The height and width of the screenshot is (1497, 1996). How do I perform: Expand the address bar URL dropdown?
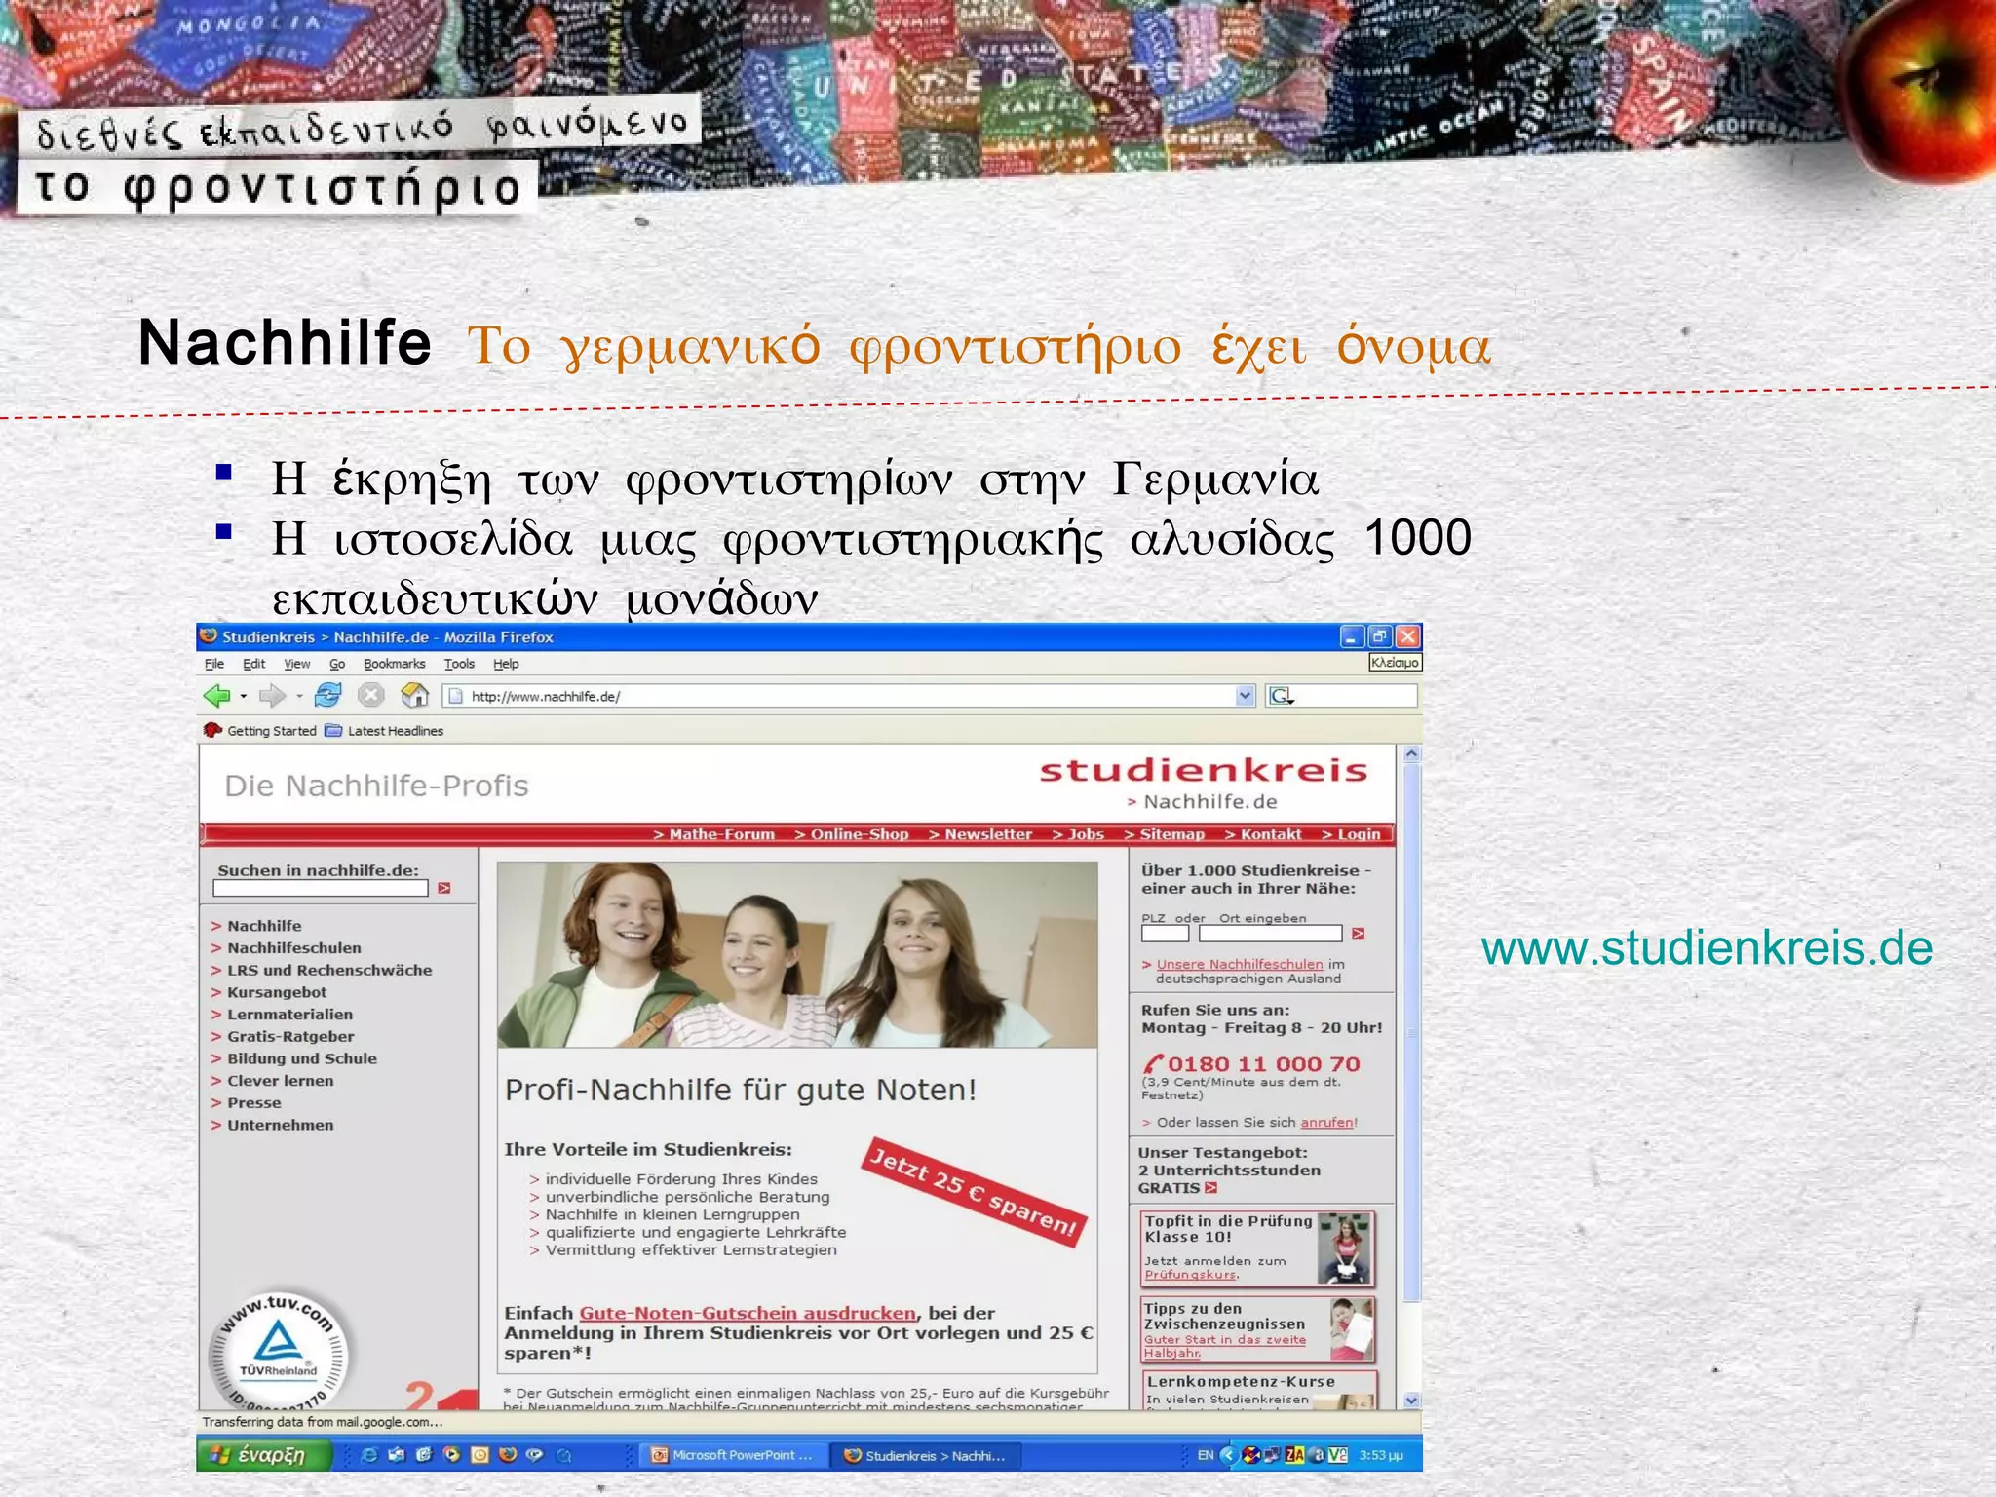tap(1245, 696)
